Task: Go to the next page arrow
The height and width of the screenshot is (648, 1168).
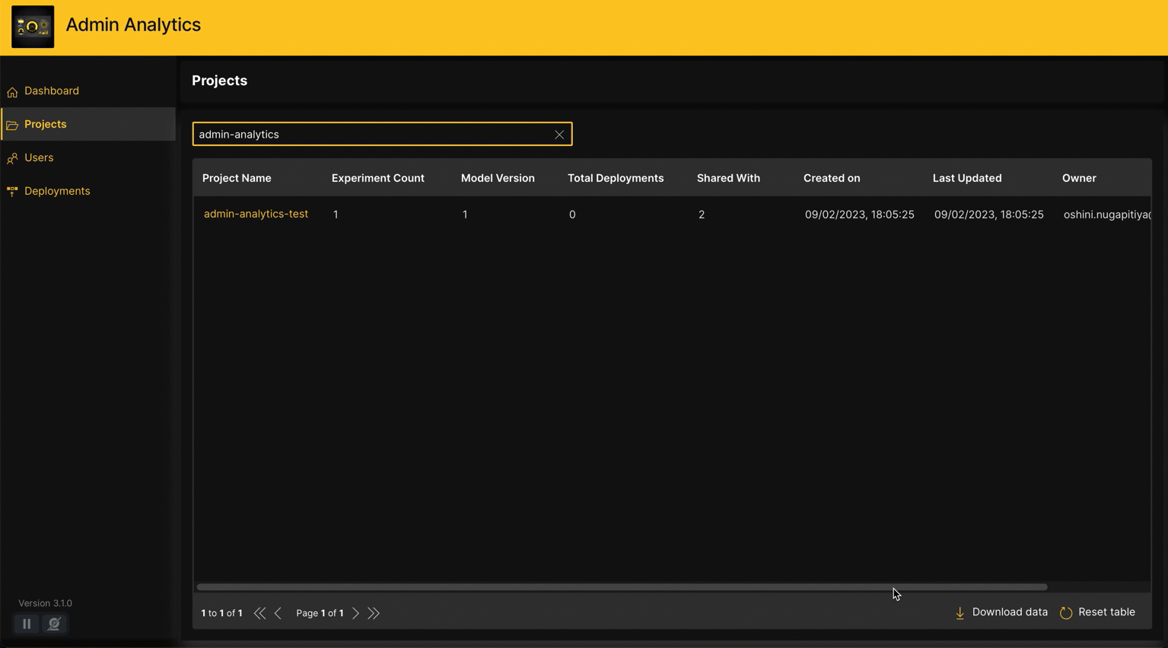Action: (x=355, y=613)
